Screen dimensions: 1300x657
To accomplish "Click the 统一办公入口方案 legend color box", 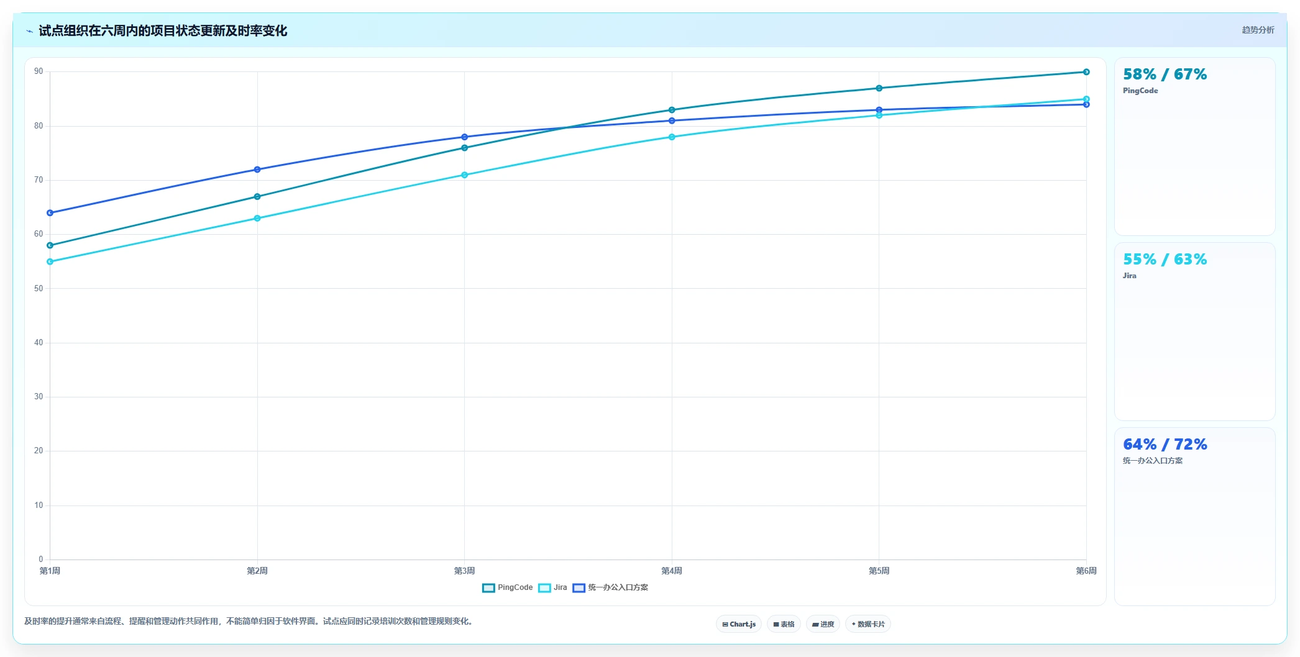I will click(x=579, y=588).
